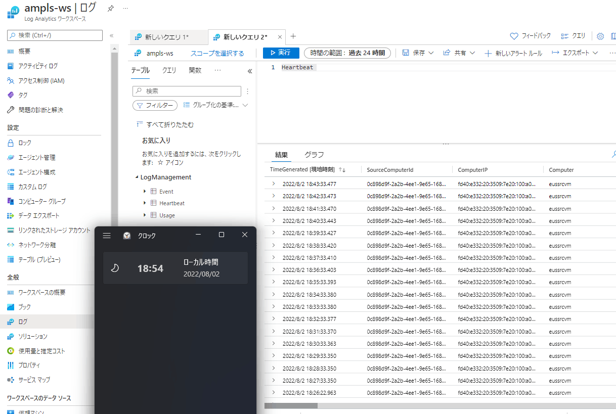
Task: Open the エクスポート dropdown
Action: pyautogui.click(x=575, y=53)
